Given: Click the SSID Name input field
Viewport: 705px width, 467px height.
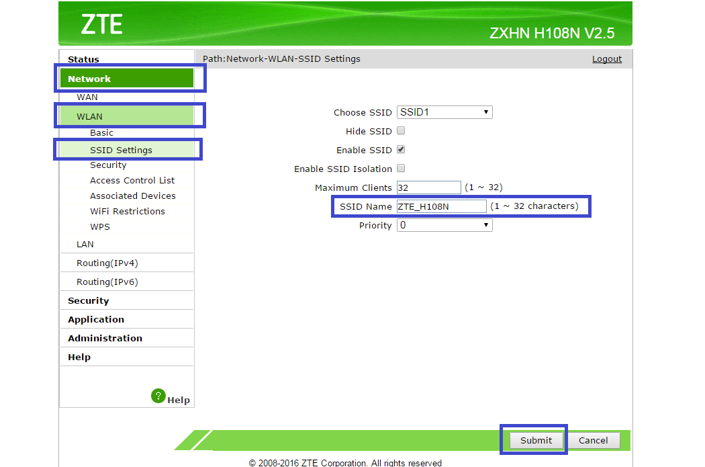Looking at the screenshot, I should [x=442, y=206].
